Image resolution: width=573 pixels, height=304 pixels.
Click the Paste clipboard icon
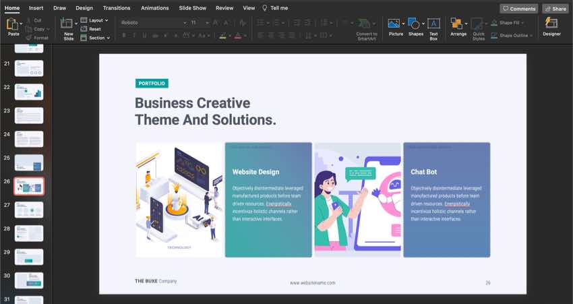tap(12, 24)
